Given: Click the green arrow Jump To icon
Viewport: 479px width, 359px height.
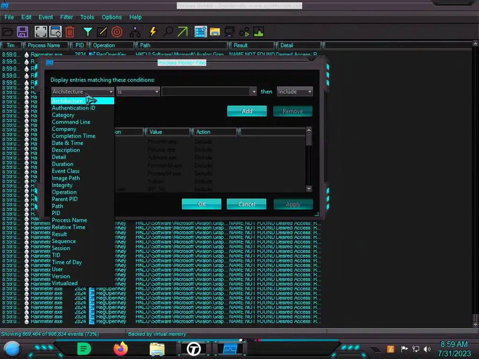Looking at the screenshot, I should pos(182,32).
